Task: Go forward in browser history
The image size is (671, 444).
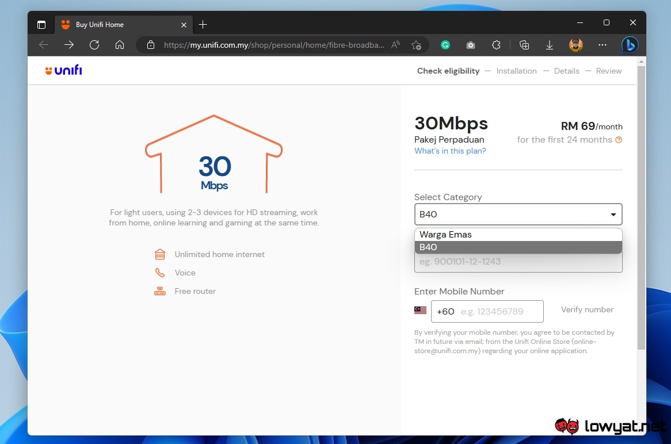Action: pos(69,45)
